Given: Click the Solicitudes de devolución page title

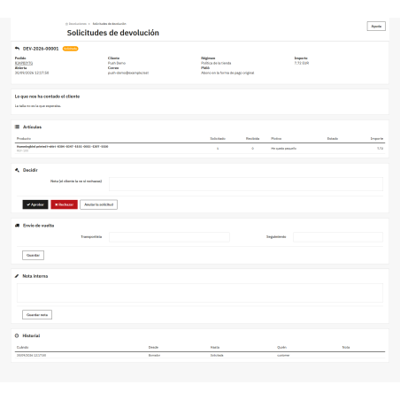Looking at the screenshot, I should (x=113, y=33).
